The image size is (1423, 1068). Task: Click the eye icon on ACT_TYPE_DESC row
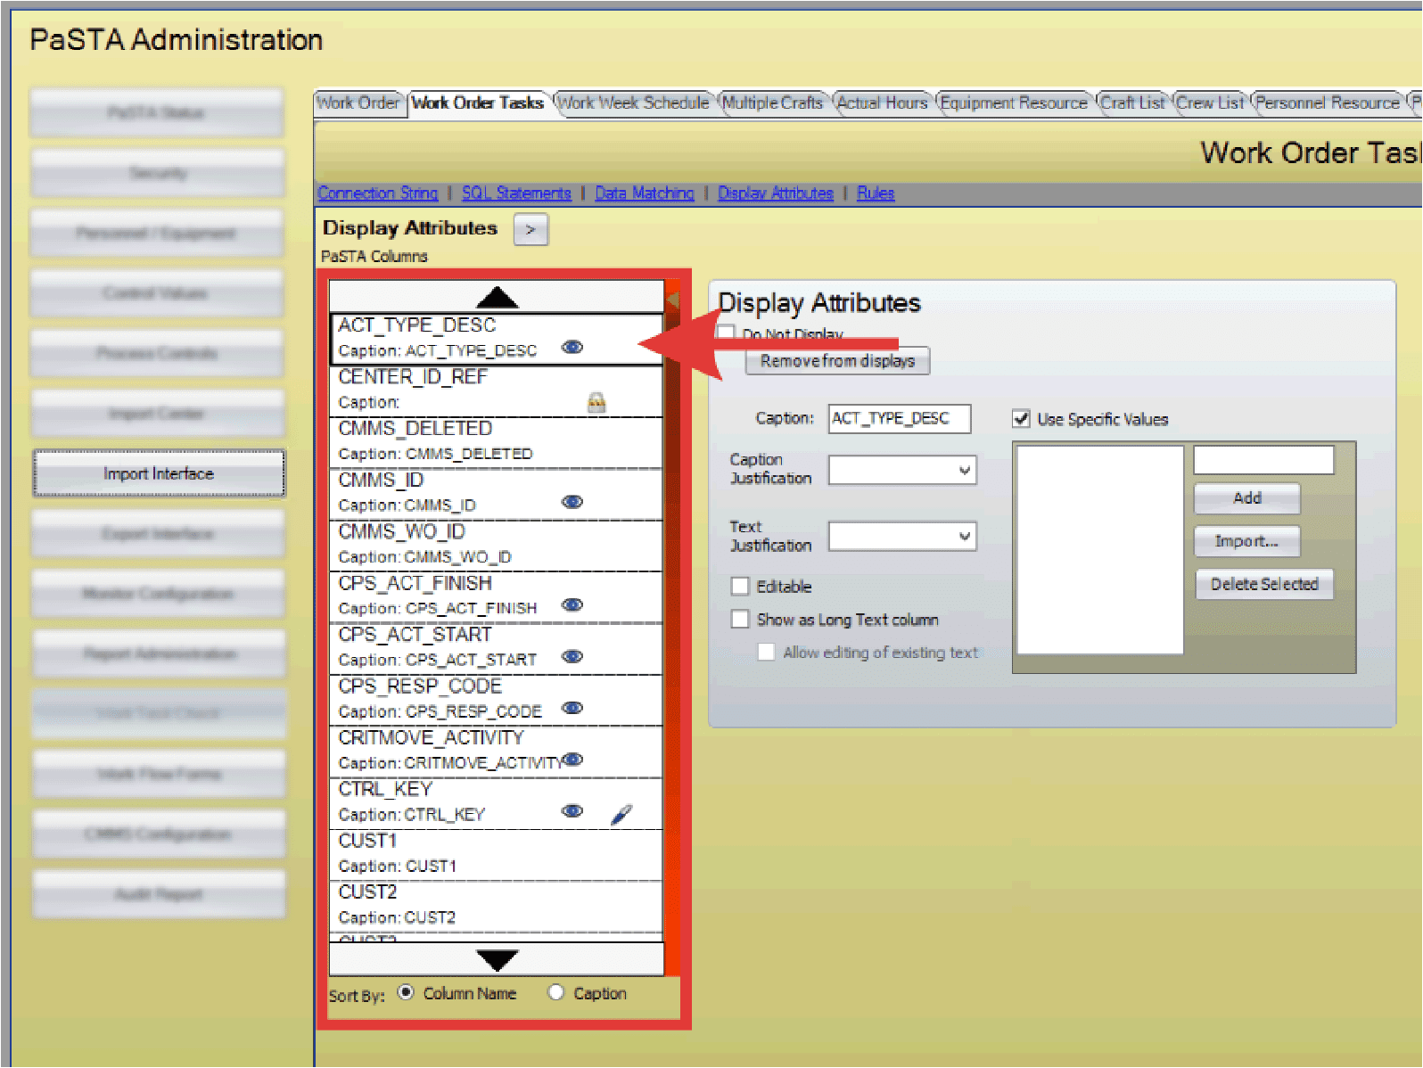click(572, 347)
